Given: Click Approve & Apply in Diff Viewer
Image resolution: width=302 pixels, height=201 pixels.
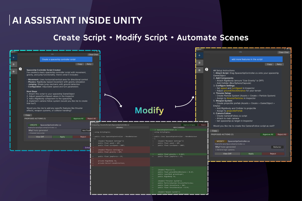Looking at the screenshot, I should point(189,125).
